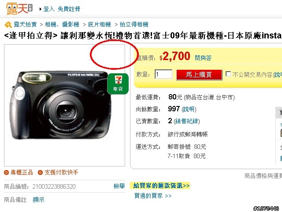Open the 問與答 Q&A link
This screenshot has height=212, width=282.
pyautogui.click(x=203, y=58)
